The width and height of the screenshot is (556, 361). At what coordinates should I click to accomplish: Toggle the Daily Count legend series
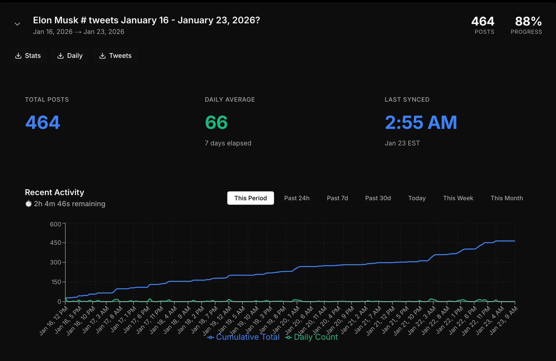[311, 337]
